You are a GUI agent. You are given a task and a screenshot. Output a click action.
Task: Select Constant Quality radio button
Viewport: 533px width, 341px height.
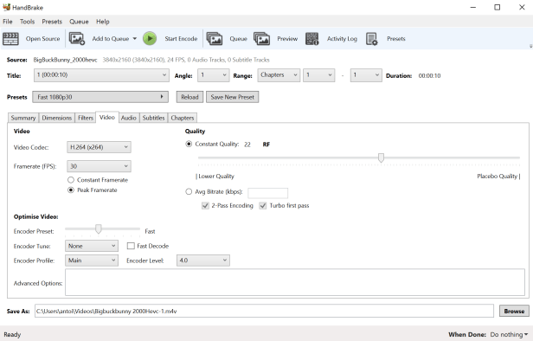[x=189, y=145]
